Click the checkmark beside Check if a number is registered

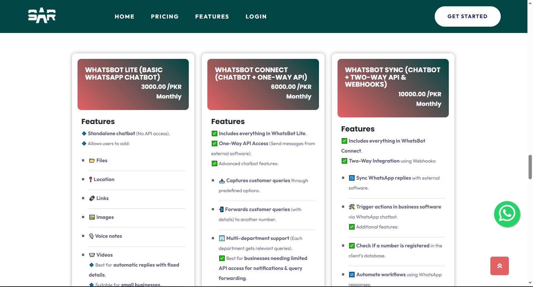pyautogui.click(x=352, y=246)
